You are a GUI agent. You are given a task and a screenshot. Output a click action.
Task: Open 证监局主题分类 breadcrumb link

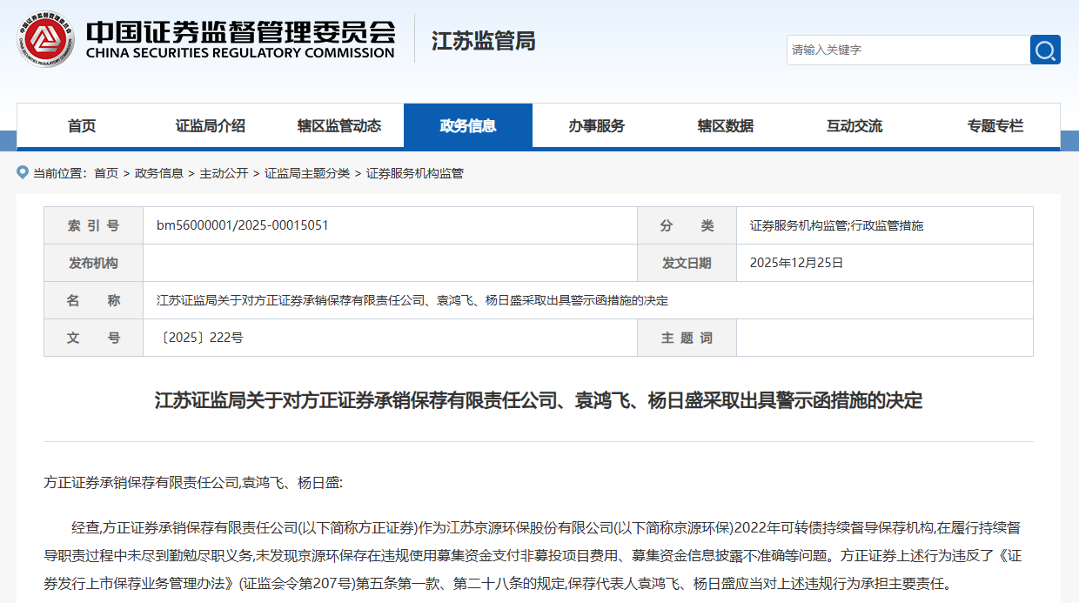tap(307, 173)
